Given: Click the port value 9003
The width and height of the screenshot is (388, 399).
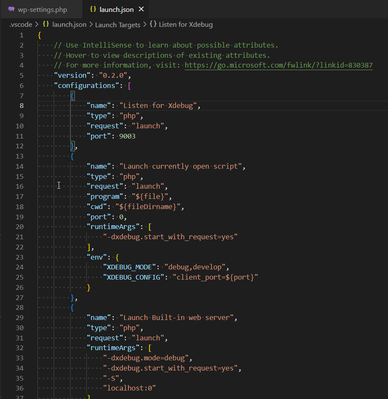Looking at the screenshot, I should (127, 136).
